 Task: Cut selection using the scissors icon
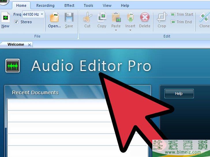(x=87, y=17)
